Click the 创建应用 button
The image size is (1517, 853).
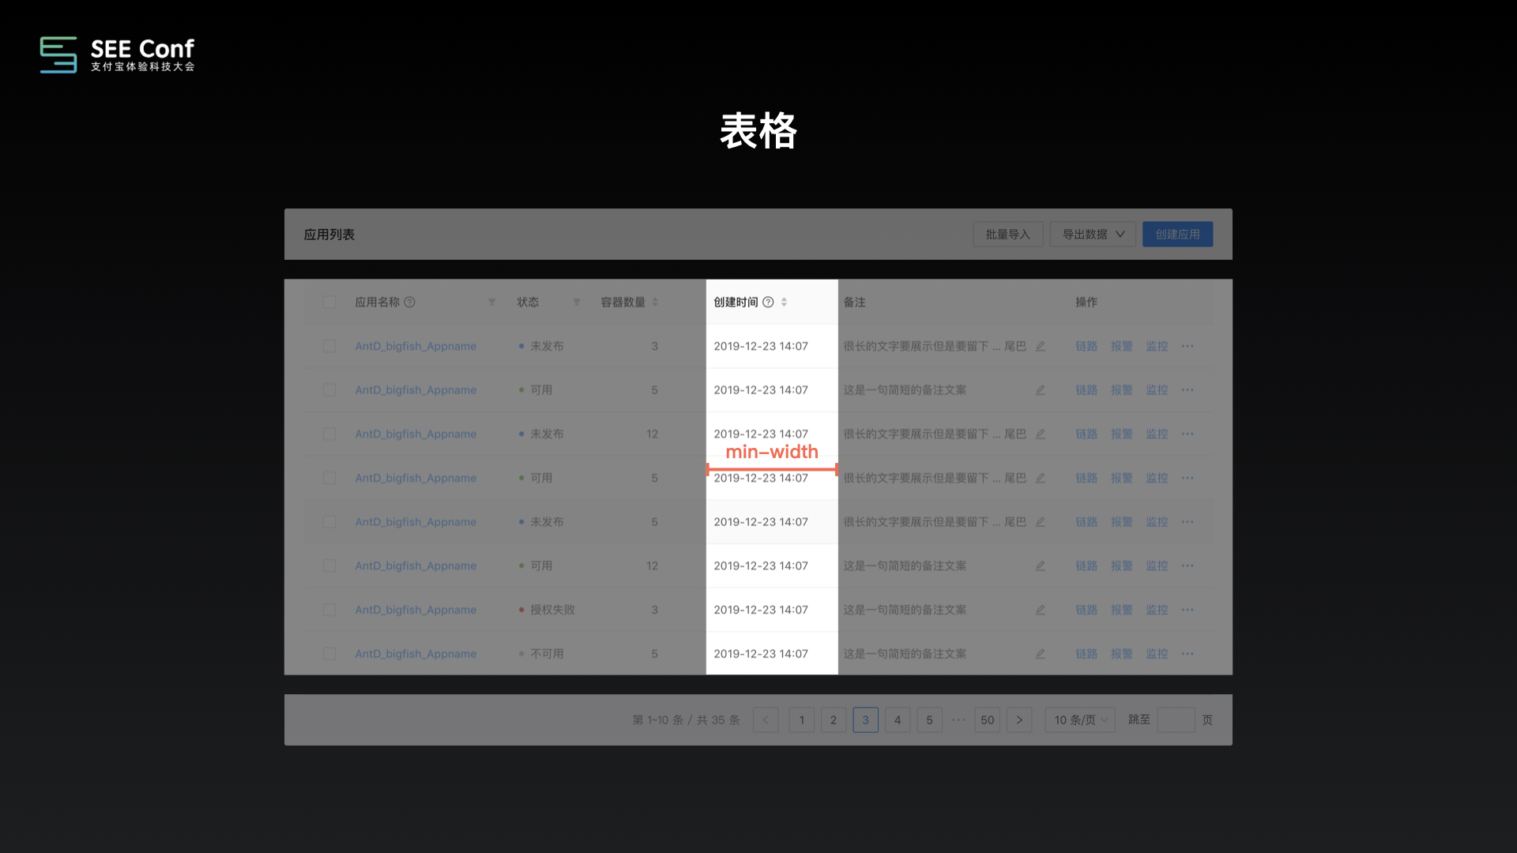click(x=1177, y=235)
